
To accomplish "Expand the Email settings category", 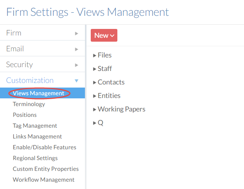I will point(42,49).
